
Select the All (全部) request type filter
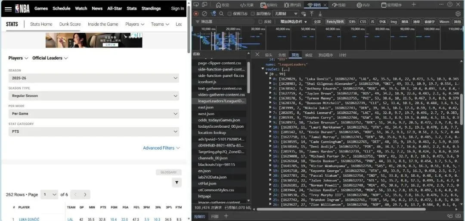[x=317, y=21]
